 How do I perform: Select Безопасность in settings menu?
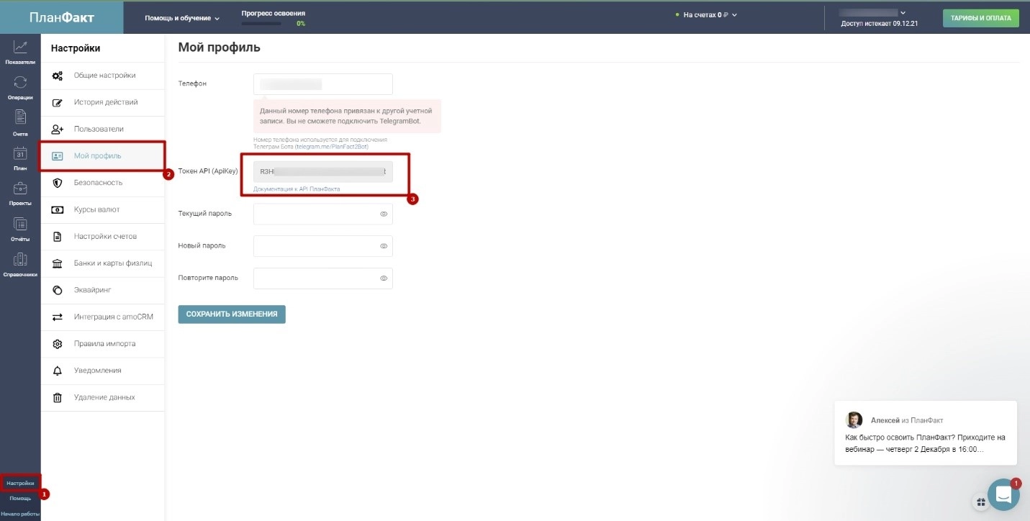(98, 183)
